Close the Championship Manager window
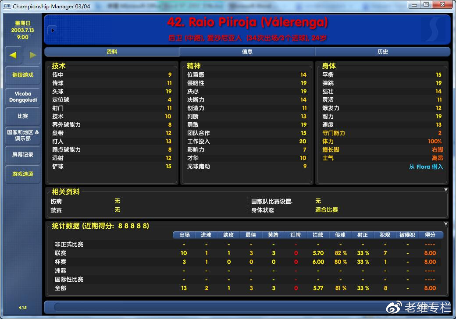The width and height of the screenshot is (456, 319). pyautogui.click(x=442, y=4)
